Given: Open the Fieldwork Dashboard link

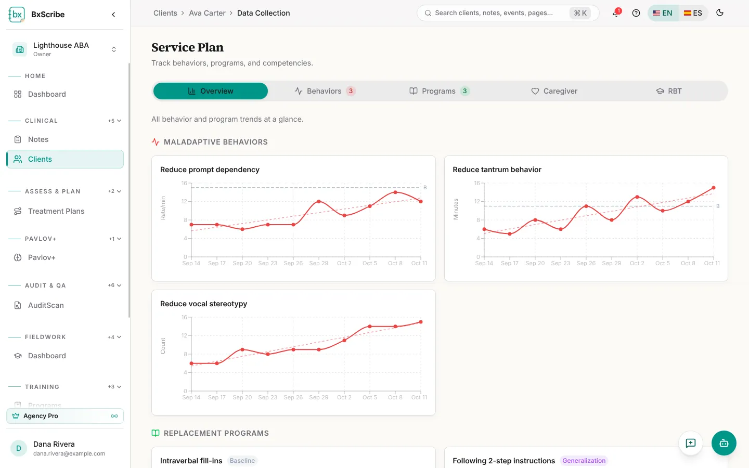Looking at the screenshot, I should point(65,356).
